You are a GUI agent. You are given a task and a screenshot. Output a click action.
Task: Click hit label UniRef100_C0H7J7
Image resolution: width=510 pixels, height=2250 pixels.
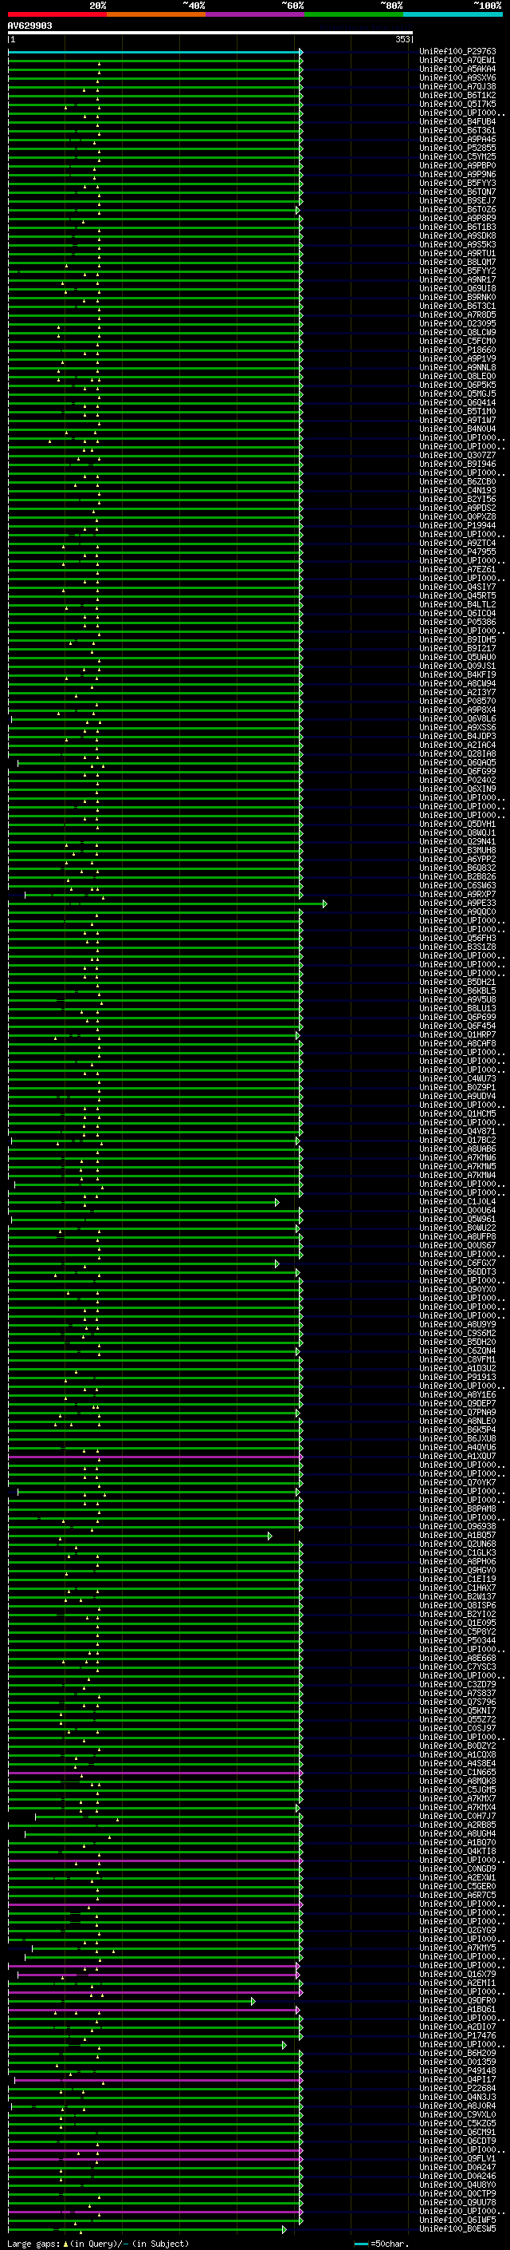[x=457, y=1817]
